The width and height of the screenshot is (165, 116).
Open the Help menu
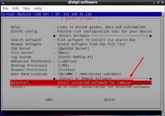(x=38, y=8)
